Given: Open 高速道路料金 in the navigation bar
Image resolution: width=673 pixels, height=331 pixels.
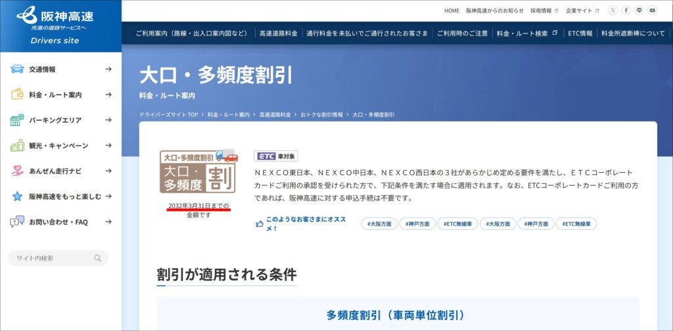Looking at the screenshot, I should [x=278, y=33].
